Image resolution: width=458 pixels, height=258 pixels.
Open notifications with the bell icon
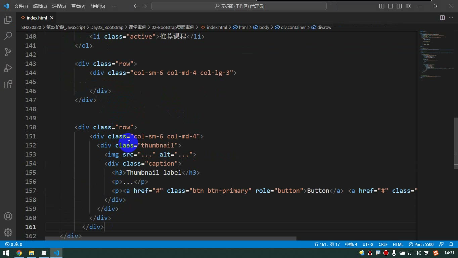coord(451,244)
